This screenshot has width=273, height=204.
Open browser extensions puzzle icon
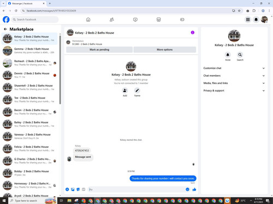point(254,11)
